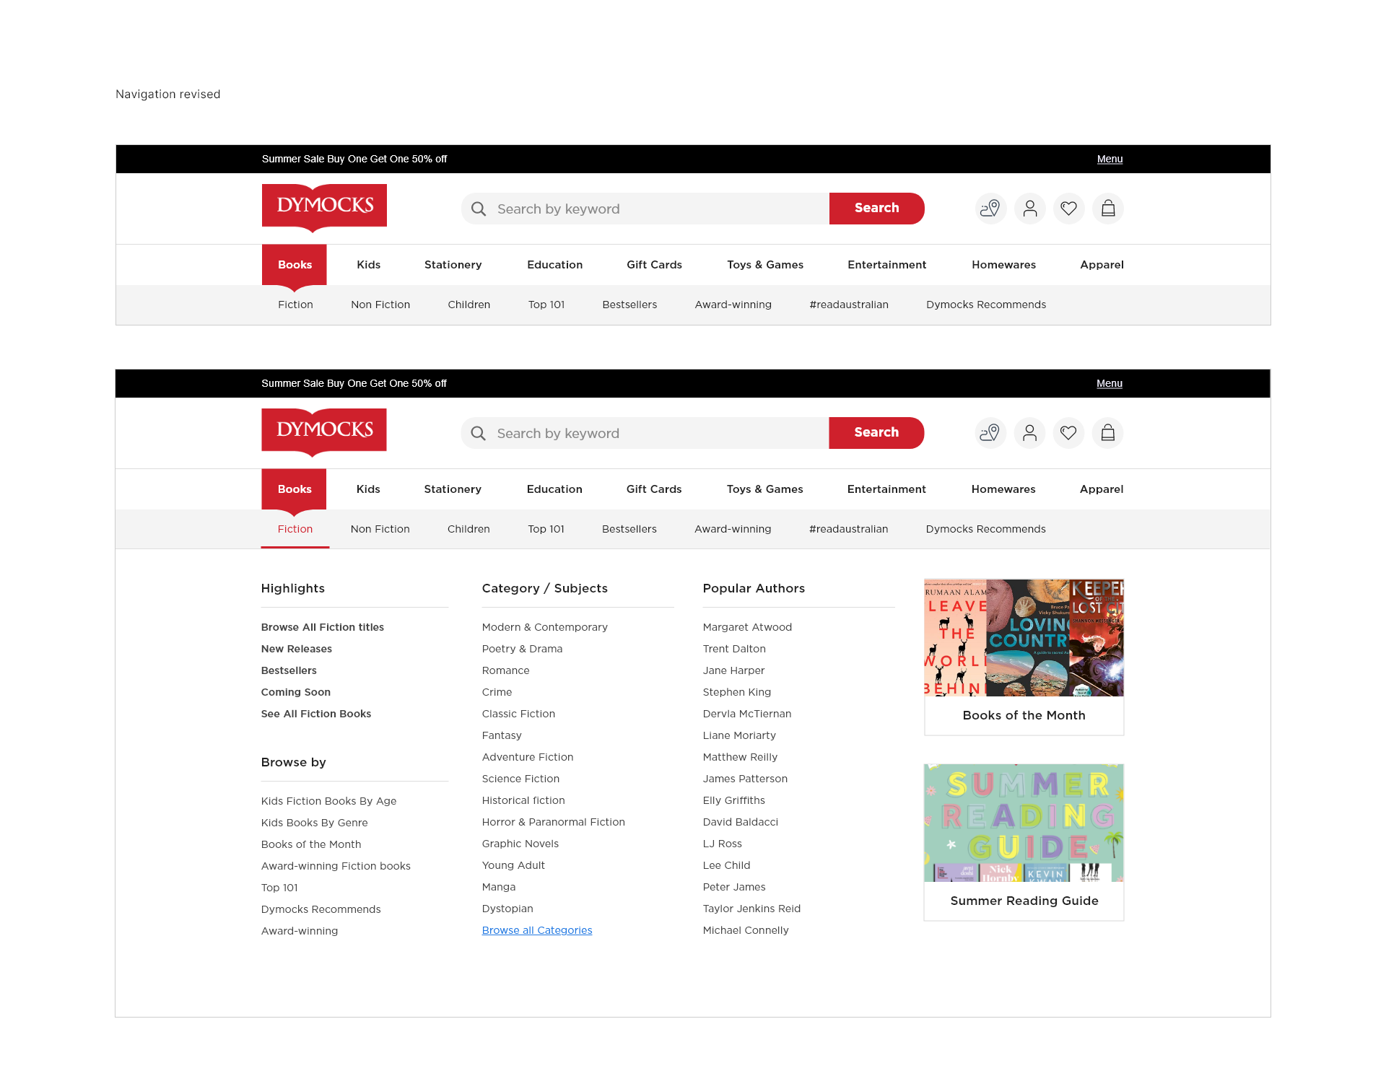The width and height of the screenshot is (1386, 1076).
Task: Select author James Patterson
Action: click(745, 779)
